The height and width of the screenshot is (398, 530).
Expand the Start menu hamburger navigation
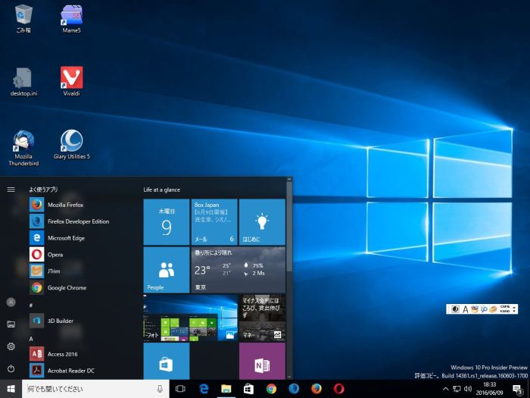click(x=11, y=190)
